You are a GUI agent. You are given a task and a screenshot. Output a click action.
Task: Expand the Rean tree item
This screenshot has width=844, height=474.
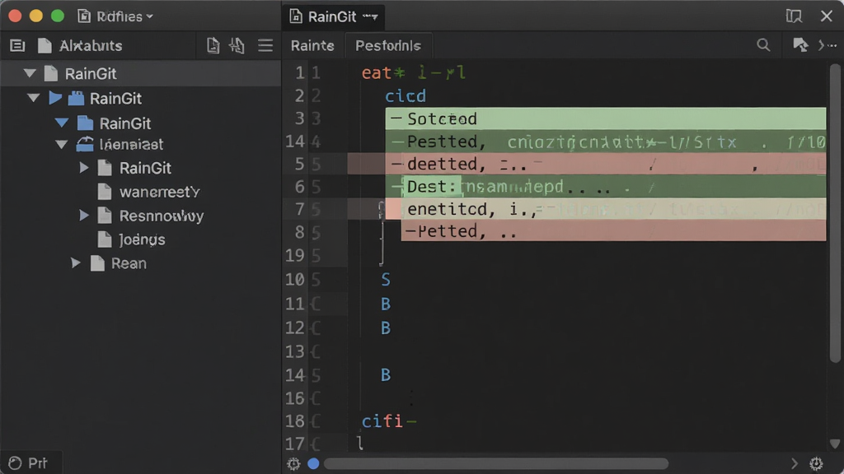click(75, 263)
